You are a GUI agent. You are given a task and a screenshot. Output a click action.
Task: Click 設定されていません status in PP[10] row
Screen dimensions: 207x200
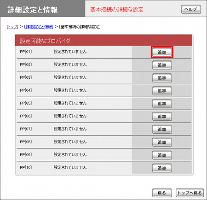coord(70,167)
